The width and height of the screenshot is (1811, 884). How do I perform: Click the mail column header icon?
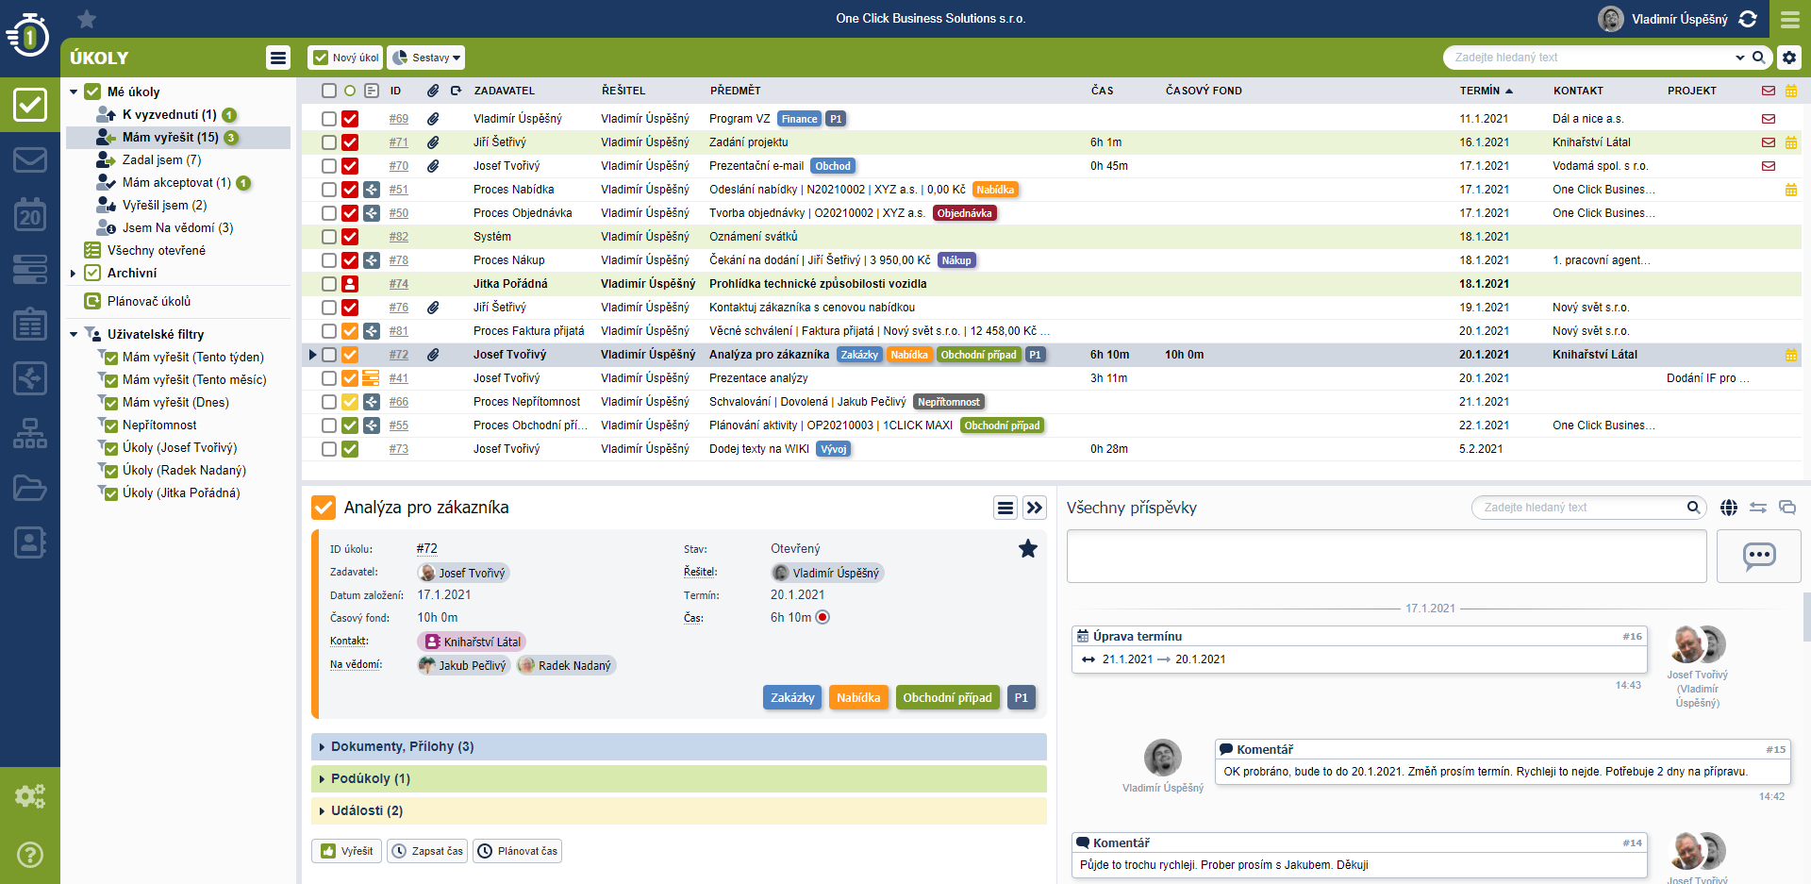[1769, 91]
